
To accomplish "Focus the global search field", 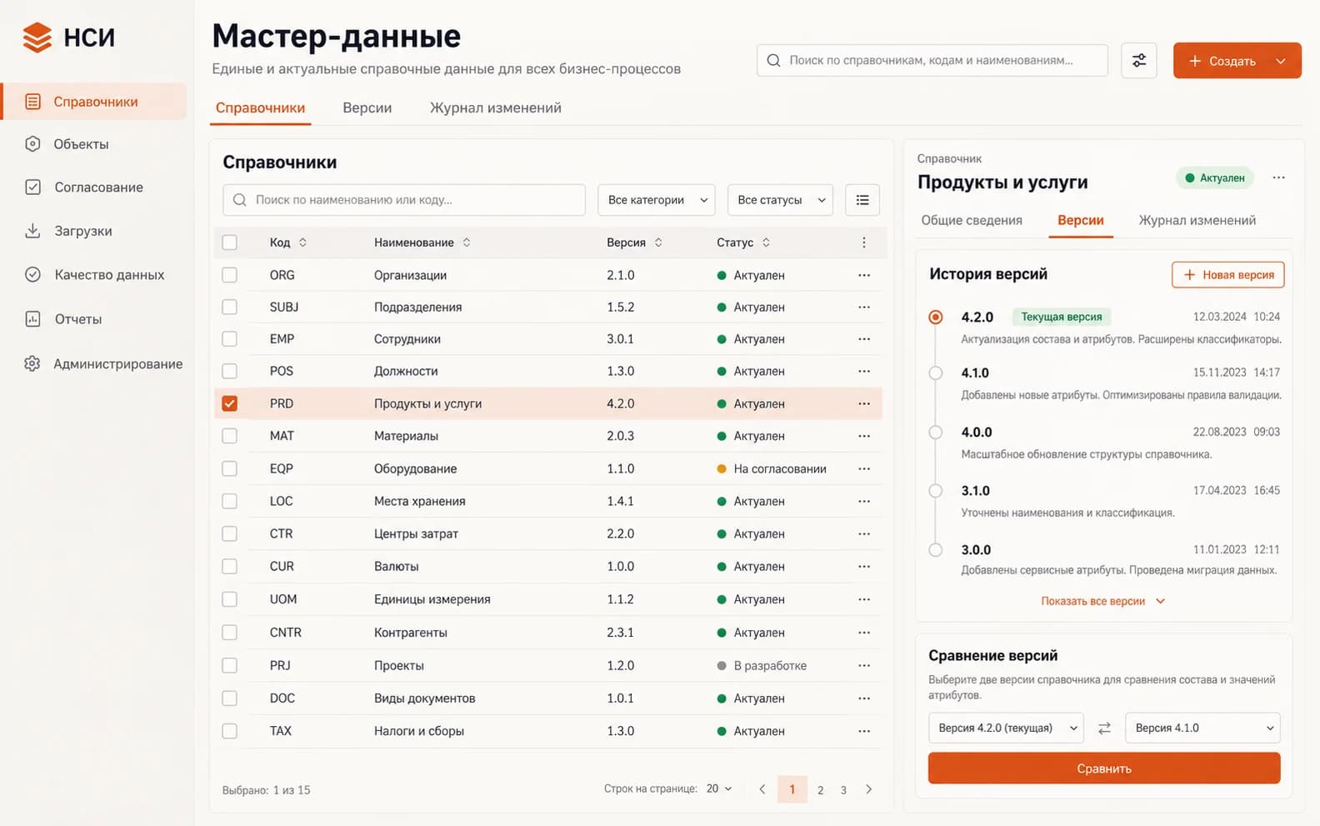I will click(x=932, y=61).
